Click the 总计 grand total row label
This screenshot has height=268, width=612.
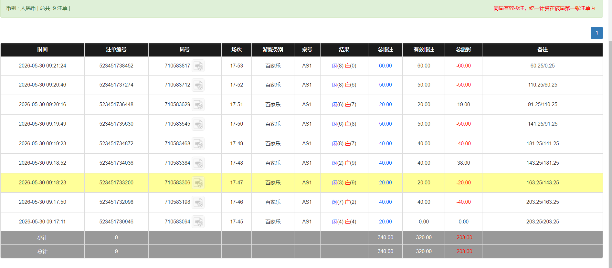42,252
